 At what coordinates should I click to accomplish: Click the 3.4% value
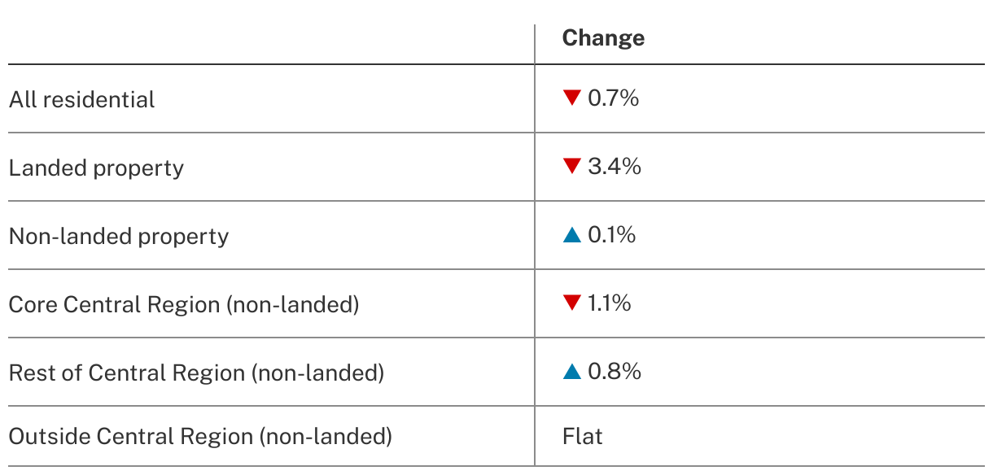click(615, 167)
